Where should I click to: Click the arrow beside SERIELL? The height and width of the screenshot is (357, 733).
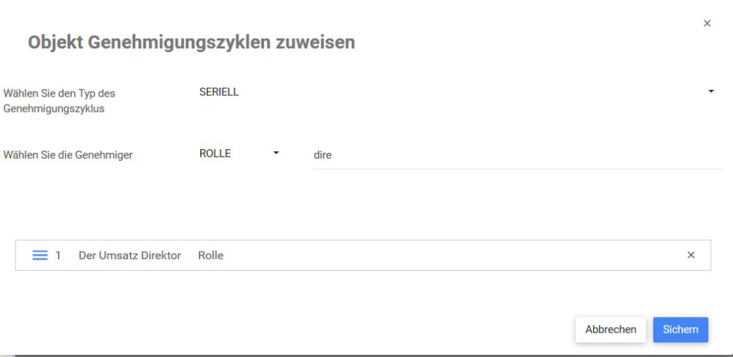(711, 92)
